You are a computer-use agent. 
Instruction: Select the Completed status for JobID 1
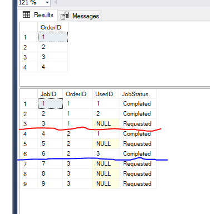(x=138, y=103)
